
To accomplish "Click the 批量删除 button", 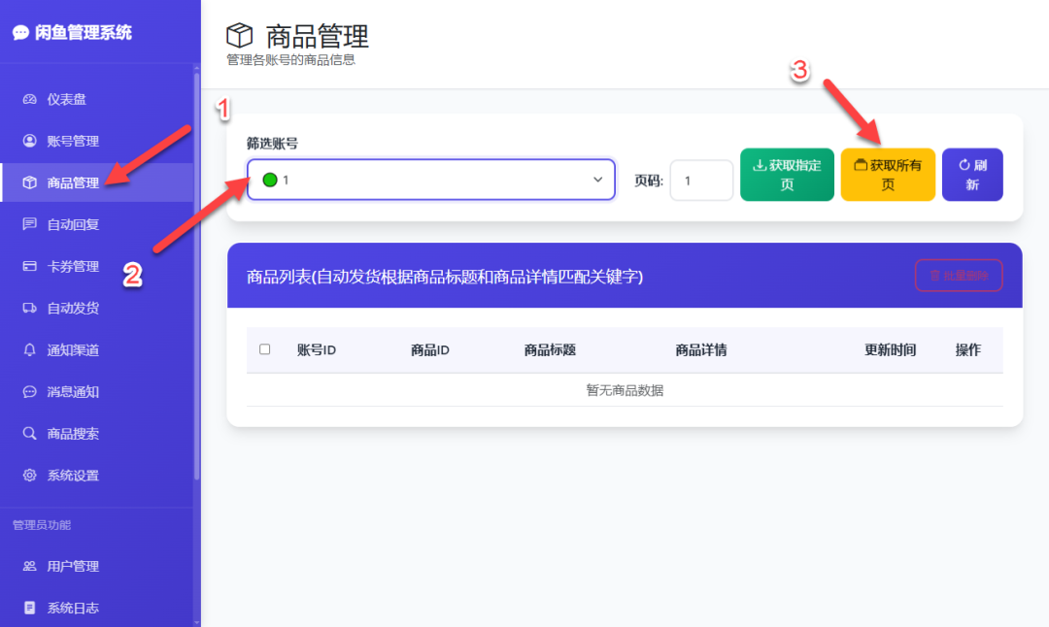I will (x=959, y=276).
